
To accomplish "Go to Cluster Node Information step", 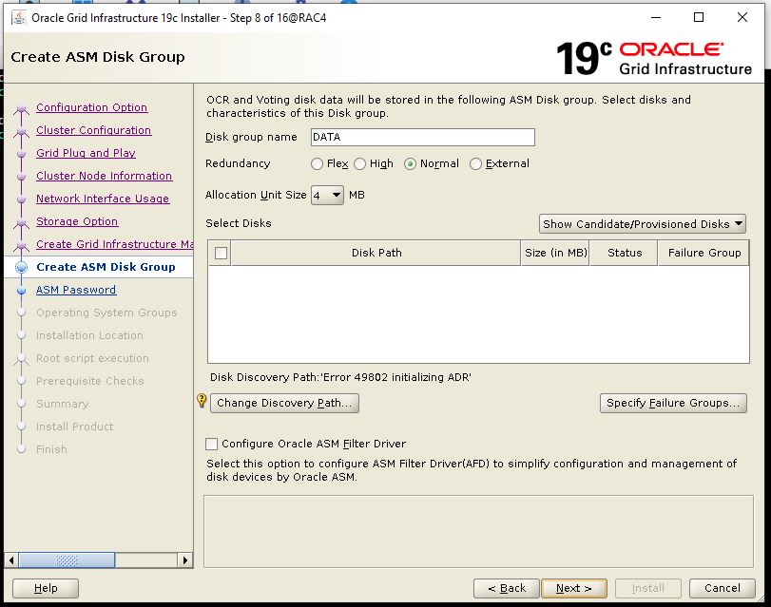I will tap(104, 176).
